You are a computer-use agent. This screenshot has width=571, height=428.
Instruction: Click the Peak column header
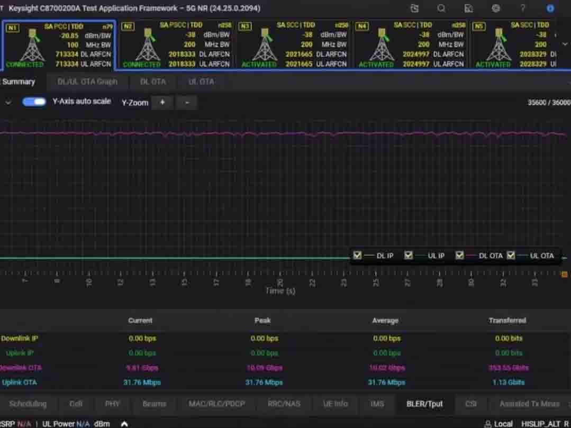[262, 321]
